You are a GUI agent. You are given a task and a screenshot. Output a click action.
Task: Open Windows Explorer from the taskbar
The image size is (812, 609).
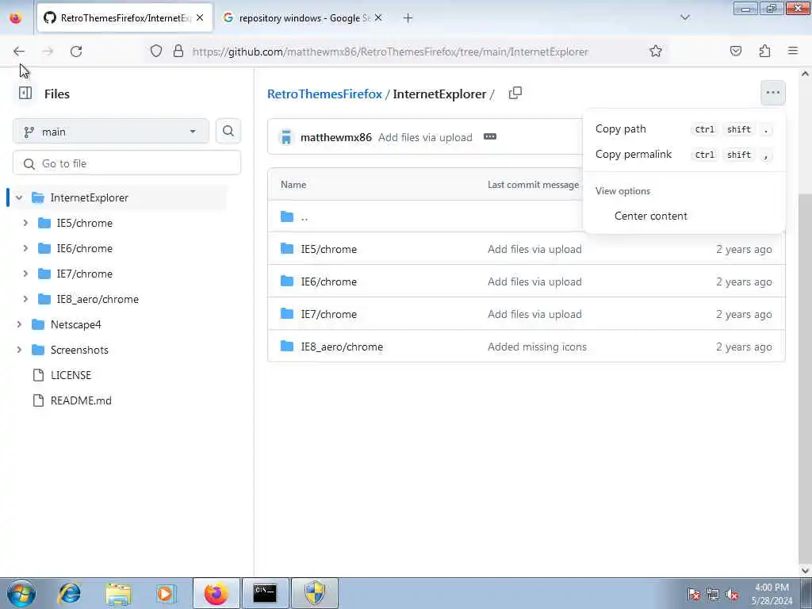[x=118, y=593]
